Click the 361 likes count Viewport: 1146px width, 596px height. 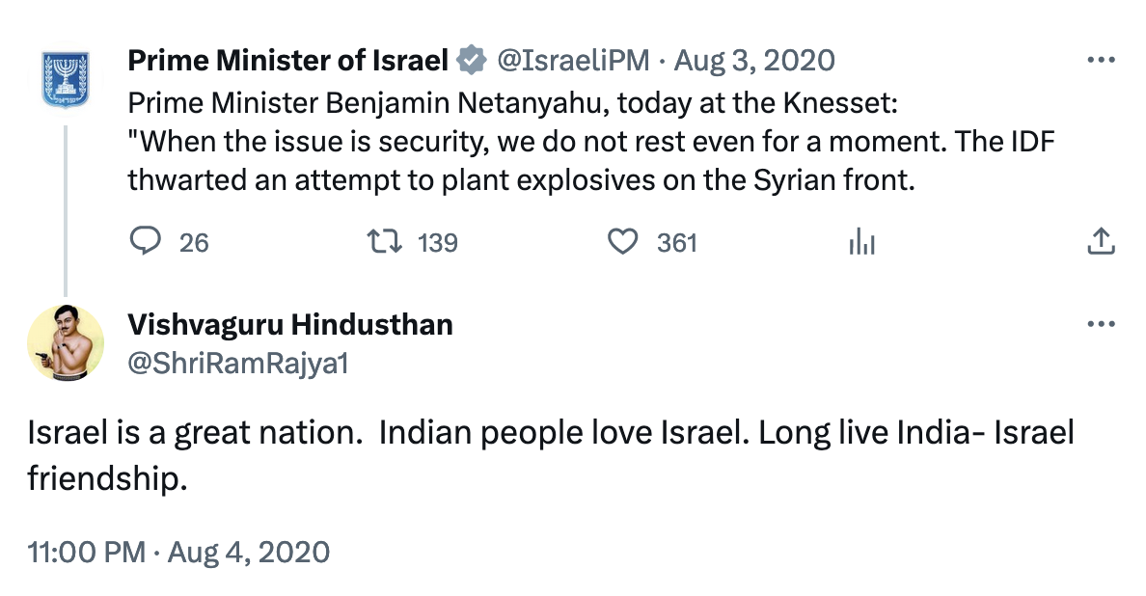[676, 242]
